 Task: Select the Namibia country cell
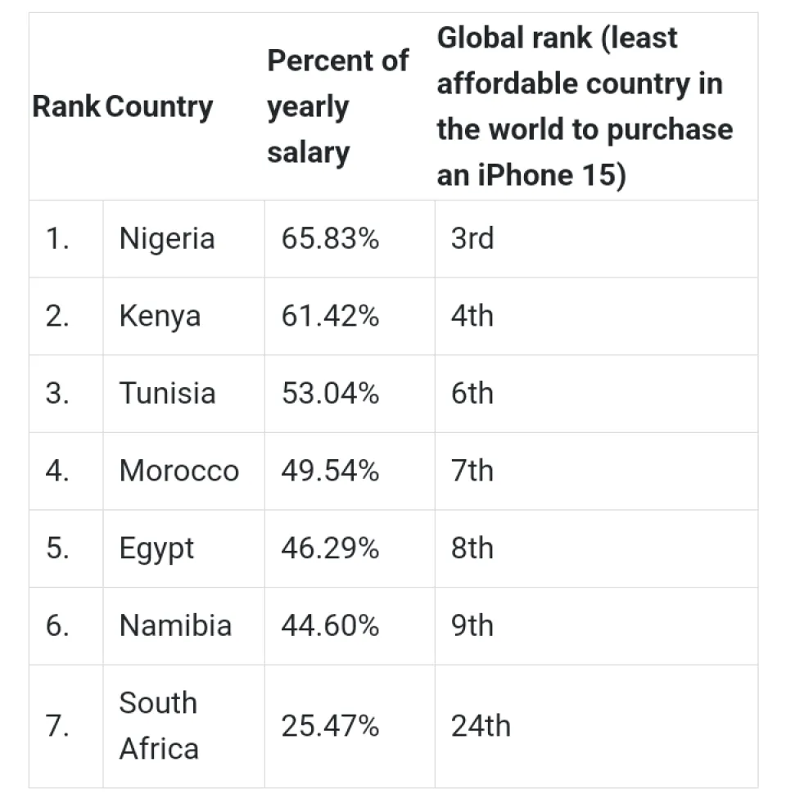point(175,625)
